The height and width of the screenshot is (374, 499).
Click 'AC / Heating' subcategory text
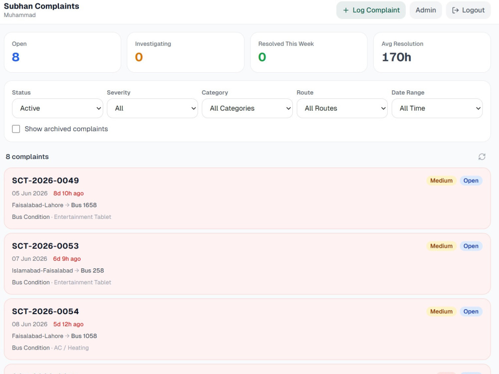[x=71, y=348]
